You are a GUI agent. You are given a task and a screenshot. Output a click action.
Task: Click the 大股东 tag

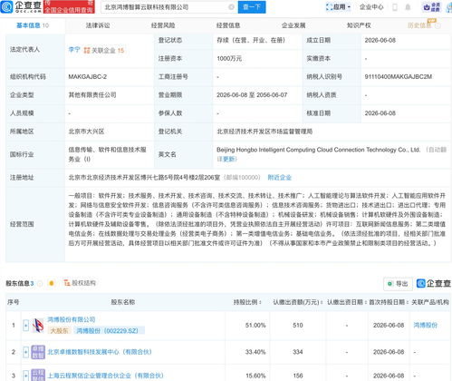pos(59,330)
